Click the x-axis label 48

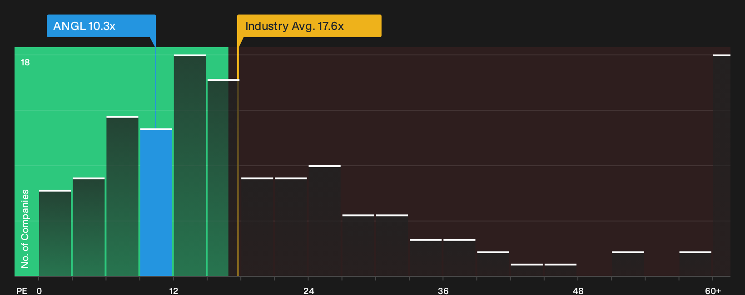[578, 290]
